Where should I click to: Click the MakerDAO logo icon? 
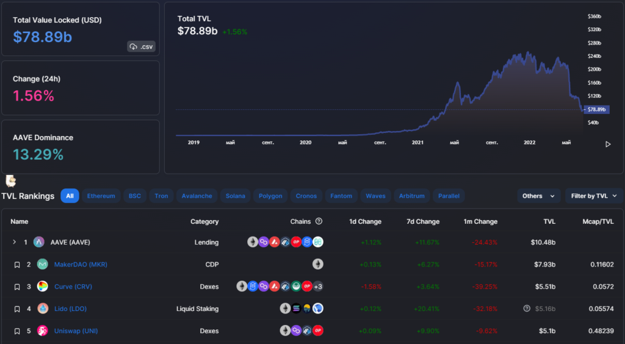[x=42, y=264]
